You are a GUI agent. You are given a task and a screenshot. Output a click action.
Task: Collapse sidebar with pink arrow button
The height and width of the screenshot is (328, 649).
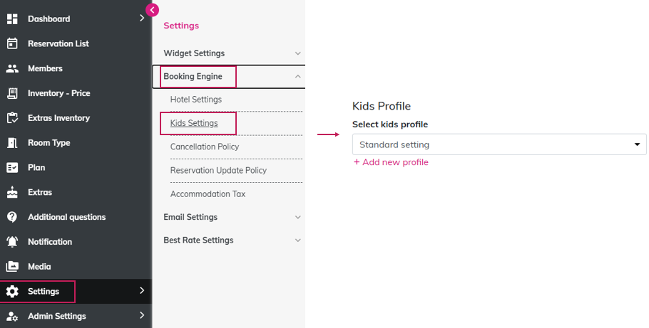[152, 10]
